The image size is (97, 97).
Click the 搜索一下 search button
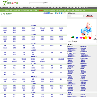pos(89,16)
